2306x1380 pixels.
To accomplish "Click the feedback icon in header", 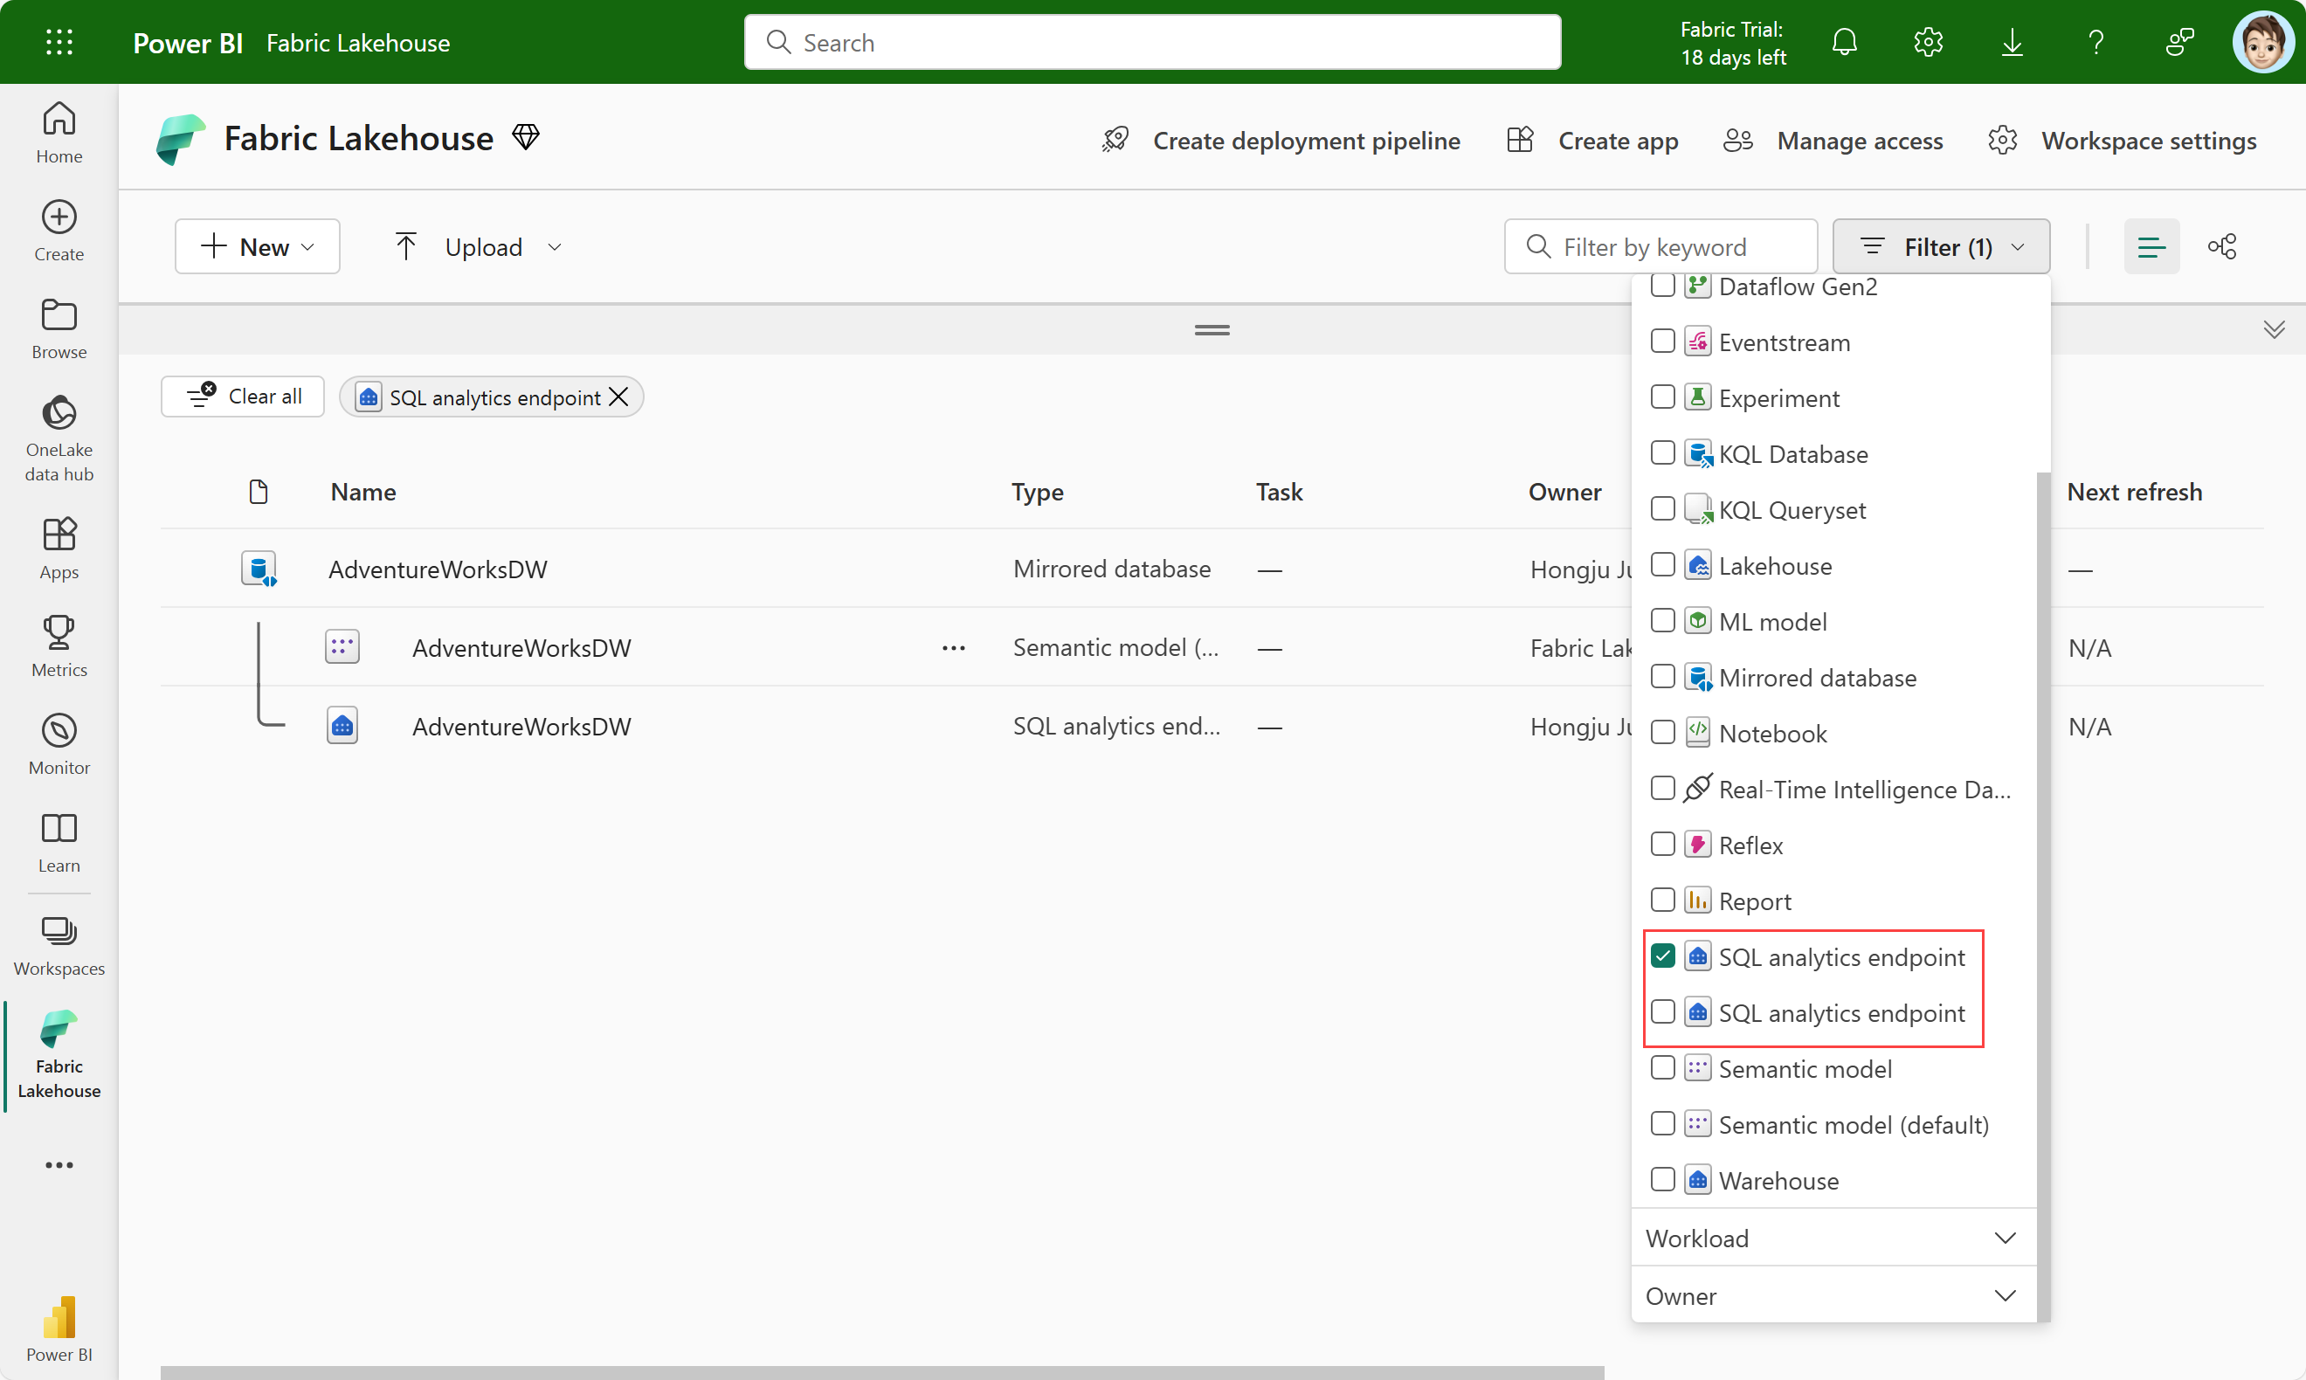I will click(2179, 43).
